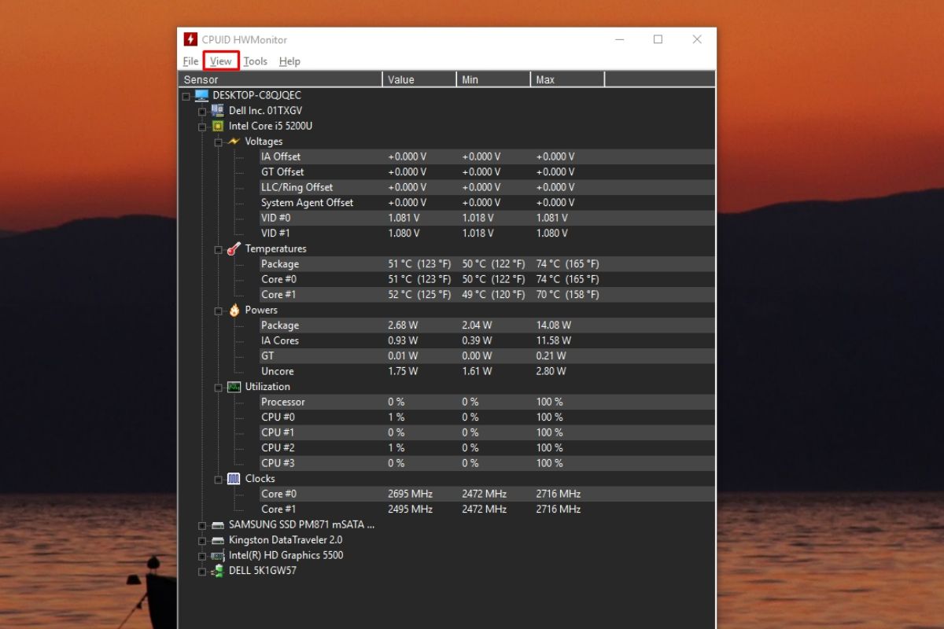Click the DESKTOP-C8QJQEC computer icon
Viewport: 944px width, 629px height.
tap(201, 95)
